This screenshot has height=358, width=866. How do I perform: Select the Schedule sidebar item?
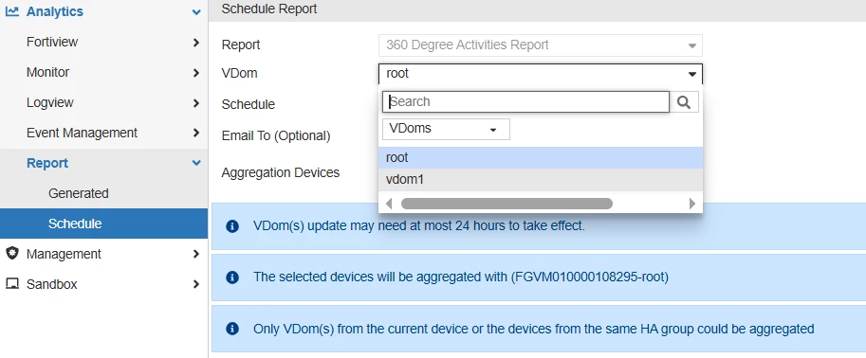pyautogui.click(x=103, y=224)
